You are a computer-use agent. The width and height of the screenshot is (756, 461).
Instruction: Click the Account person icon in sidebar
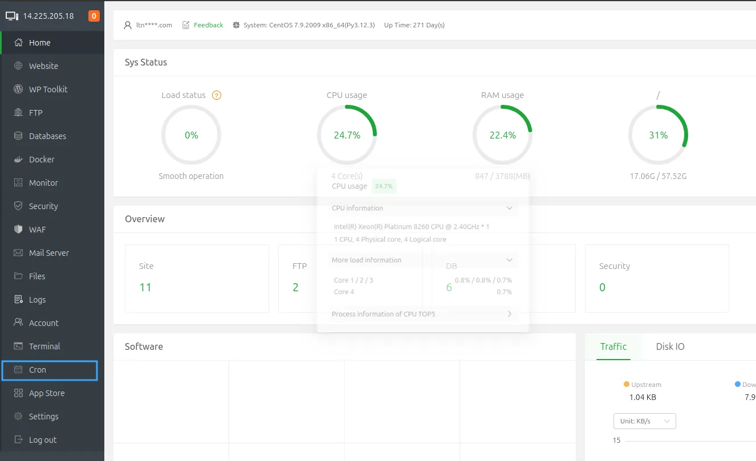pos(18,323)
